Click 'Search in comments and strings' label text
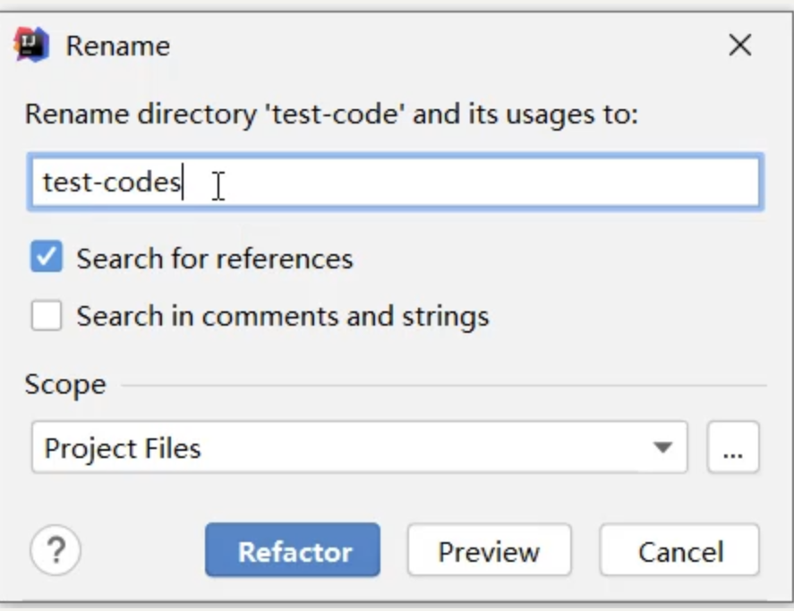 coord(283,317)
